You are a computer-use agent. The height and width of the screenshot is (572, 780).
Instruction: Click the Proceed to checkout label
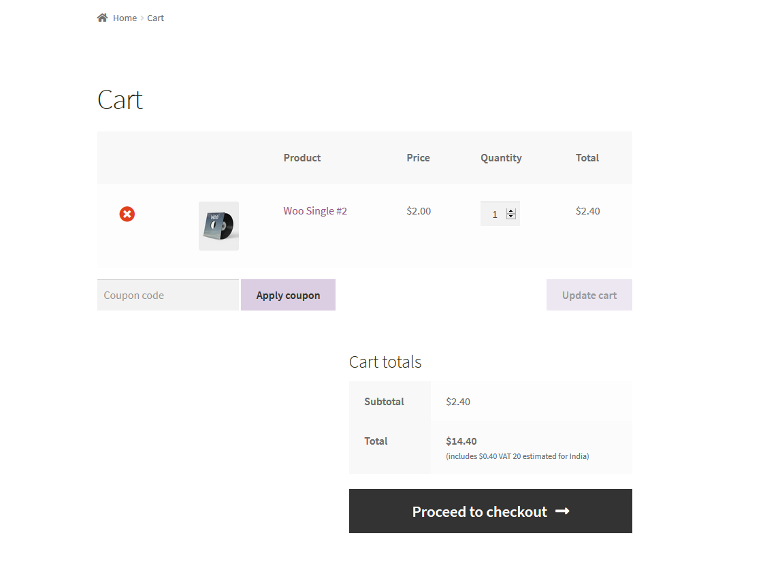(x=479, y=512)
